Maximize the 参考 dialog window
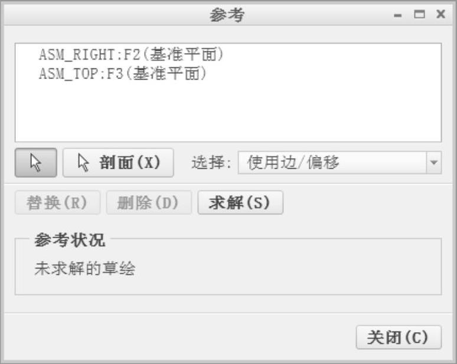This screenshot has height=364, width=457. (419, 14)
